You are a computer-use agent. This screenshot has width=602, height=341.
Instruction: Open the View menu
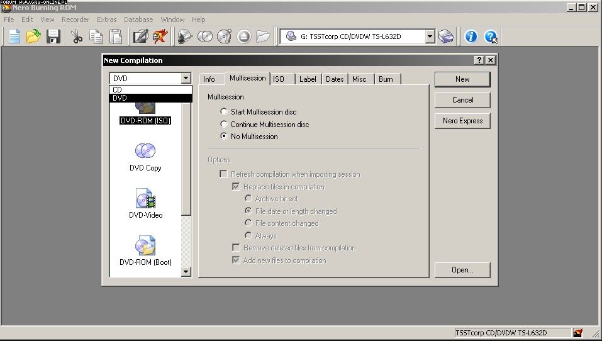coord(47,20)
